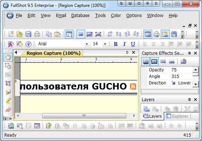Click the text annotation A icon
Image resolution: width=202 pixels, height=141 pixels.
click(11, 44)
